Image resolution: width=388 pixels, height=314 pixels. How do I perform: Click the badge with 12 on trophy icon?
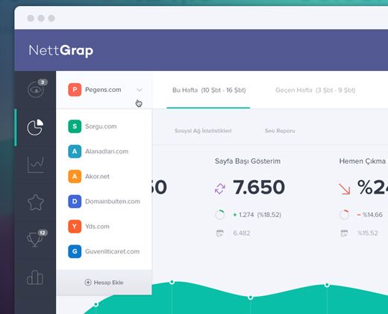point(43,233)
